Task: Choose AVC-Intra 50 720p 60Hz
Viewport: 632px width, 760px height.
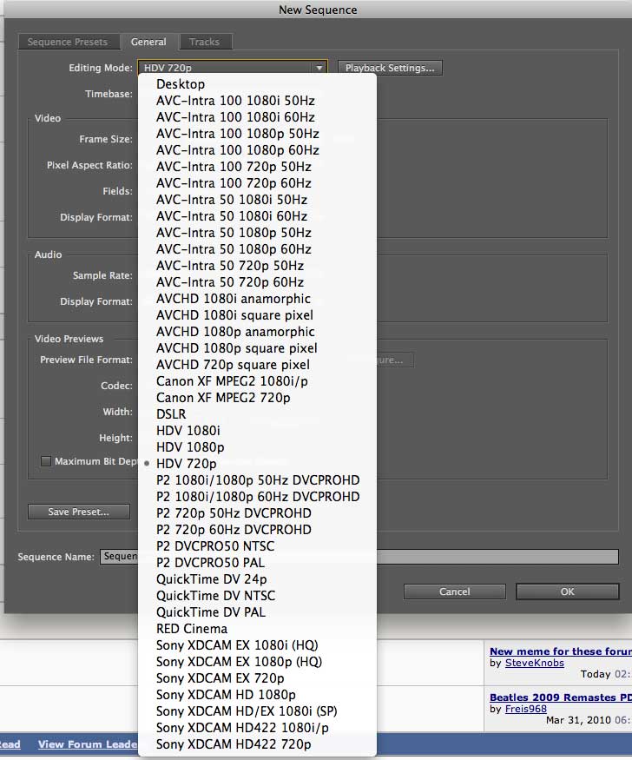Action: (x=257, y=281)
